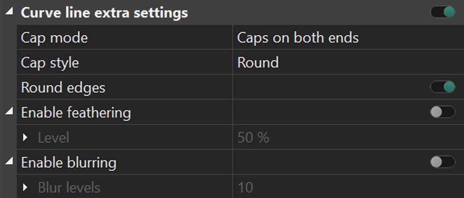Collapse the Curve line extra settings section

coord(9,13)
